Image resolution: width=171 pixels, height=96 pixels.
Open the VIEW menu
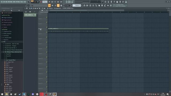tap(14, 2)
